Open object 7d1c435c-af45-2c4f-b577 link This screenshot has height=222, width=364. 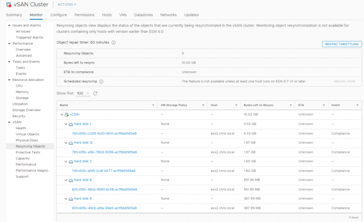[x=104, y=171]
